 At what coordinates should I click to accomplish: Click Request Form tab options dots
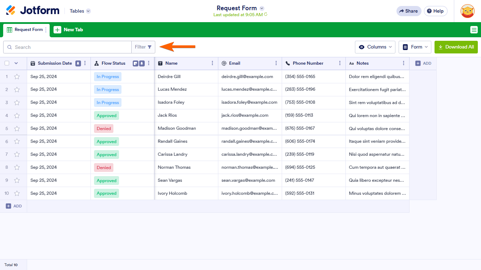(x=46, y=30)
